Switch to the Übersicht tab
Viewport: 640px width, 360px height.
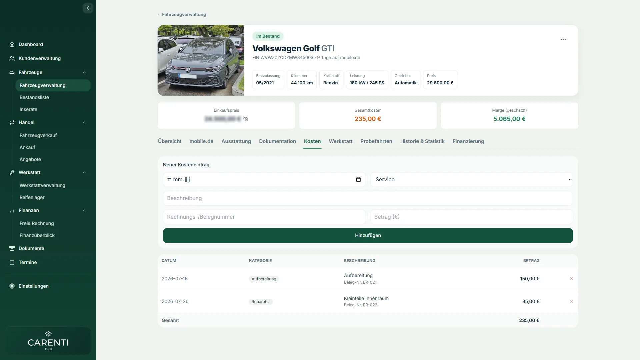tap(170, 141)
